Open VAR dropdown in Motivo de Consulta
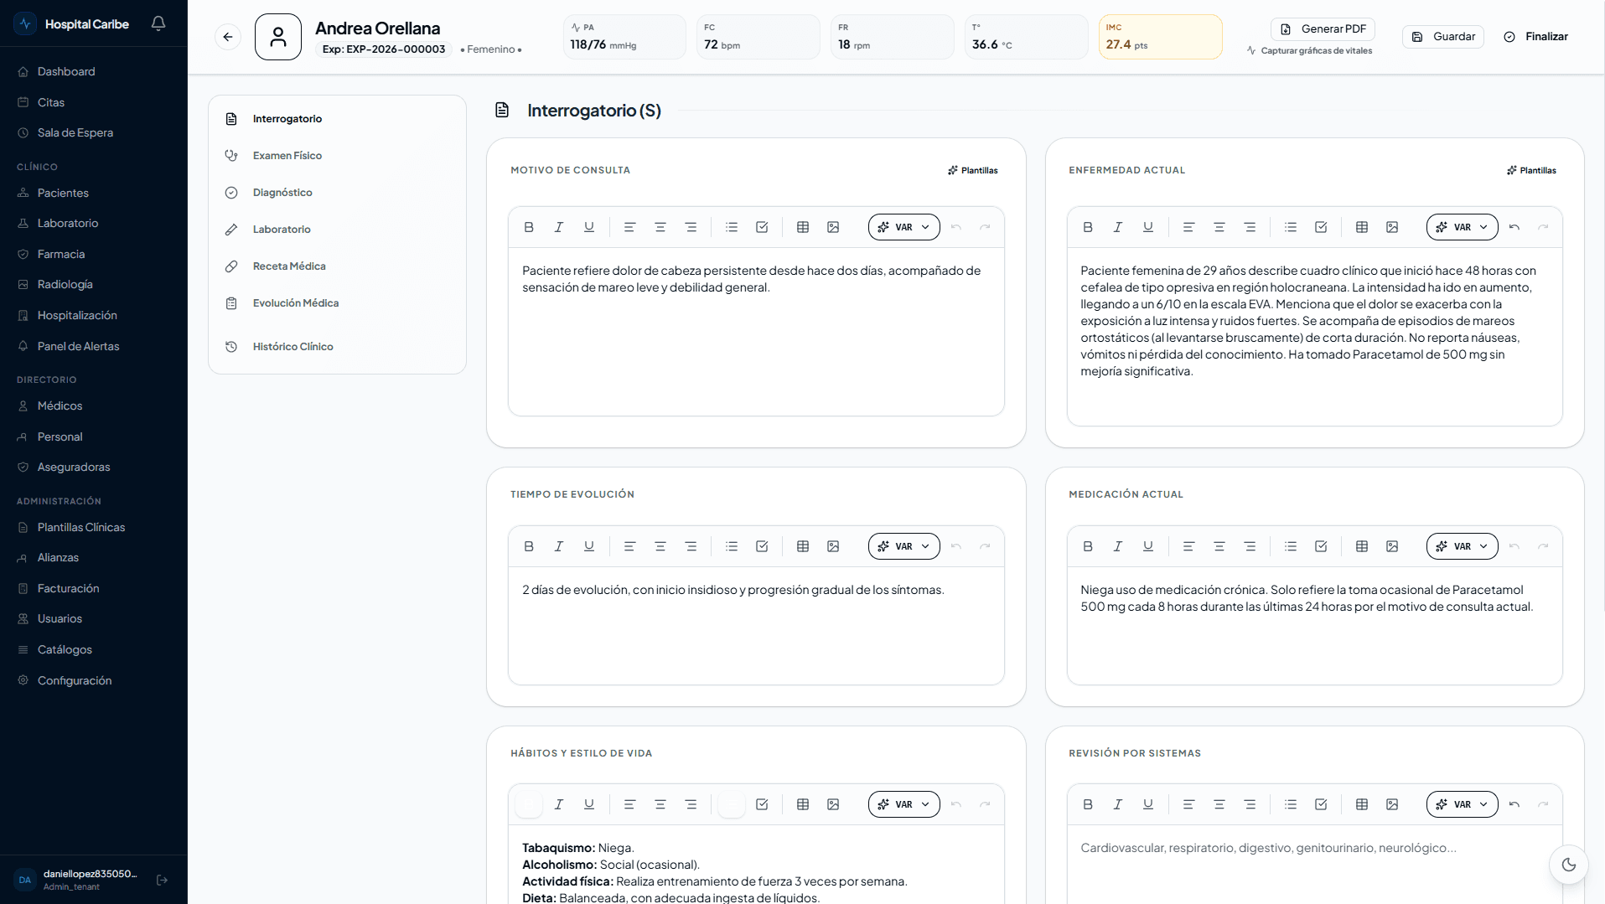 tap(904, 227)
